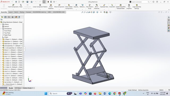Activate Move Component tool

(x=59, y=6)
